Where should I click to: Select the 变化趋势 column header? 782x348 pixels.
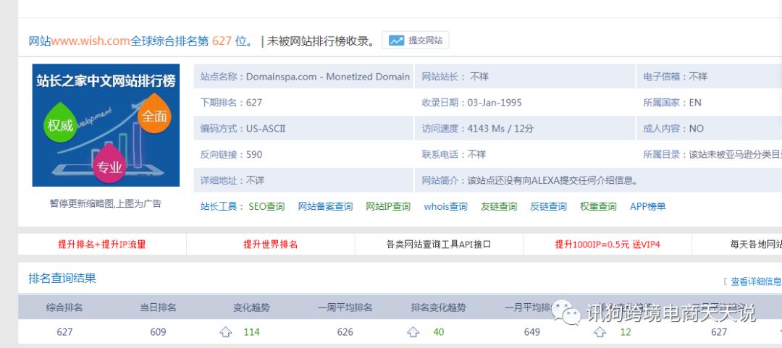pyautogui.click(x=251, y=307)
